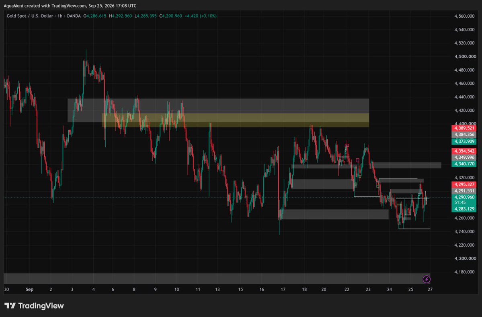482x317 pixels.
Task: Click the 27 date on the time axis
Action: point(430,289)
